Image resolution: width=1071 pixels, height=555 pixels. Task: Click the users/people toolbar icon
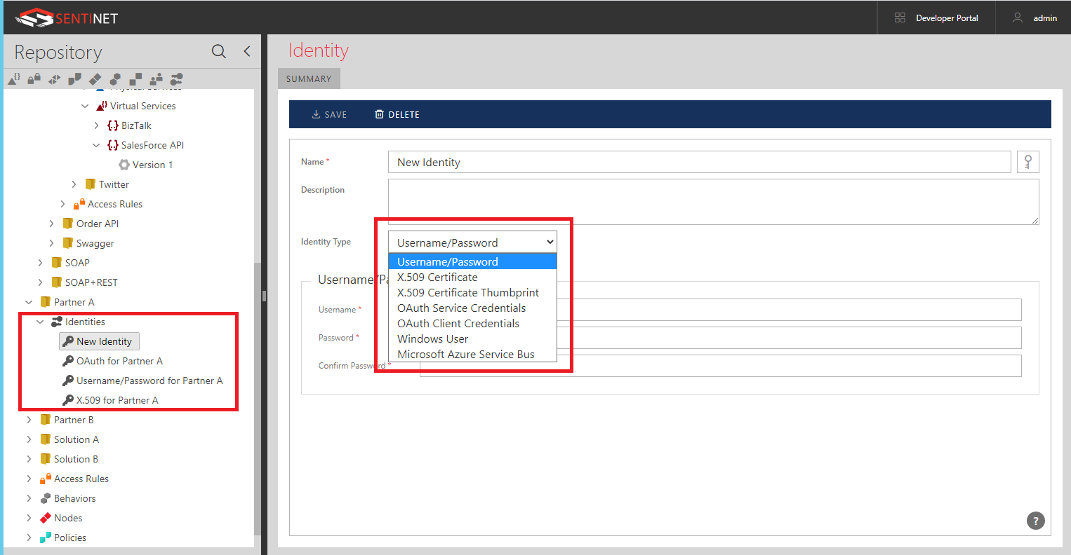pos(156,79)
